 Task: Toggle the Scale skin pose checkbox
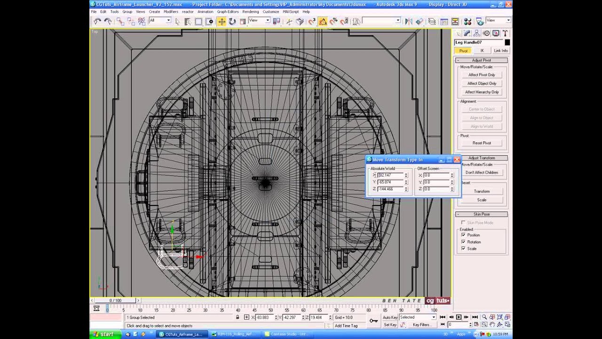[x=463, y=249]
